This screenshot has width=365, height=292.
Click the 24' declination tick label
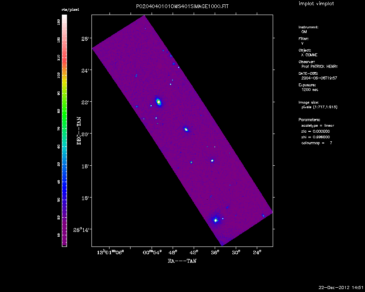pyautogui.click(x=85, y=70)
